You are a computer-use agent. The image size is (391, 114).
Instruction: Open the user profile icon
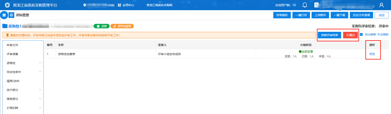click(381, 5)
